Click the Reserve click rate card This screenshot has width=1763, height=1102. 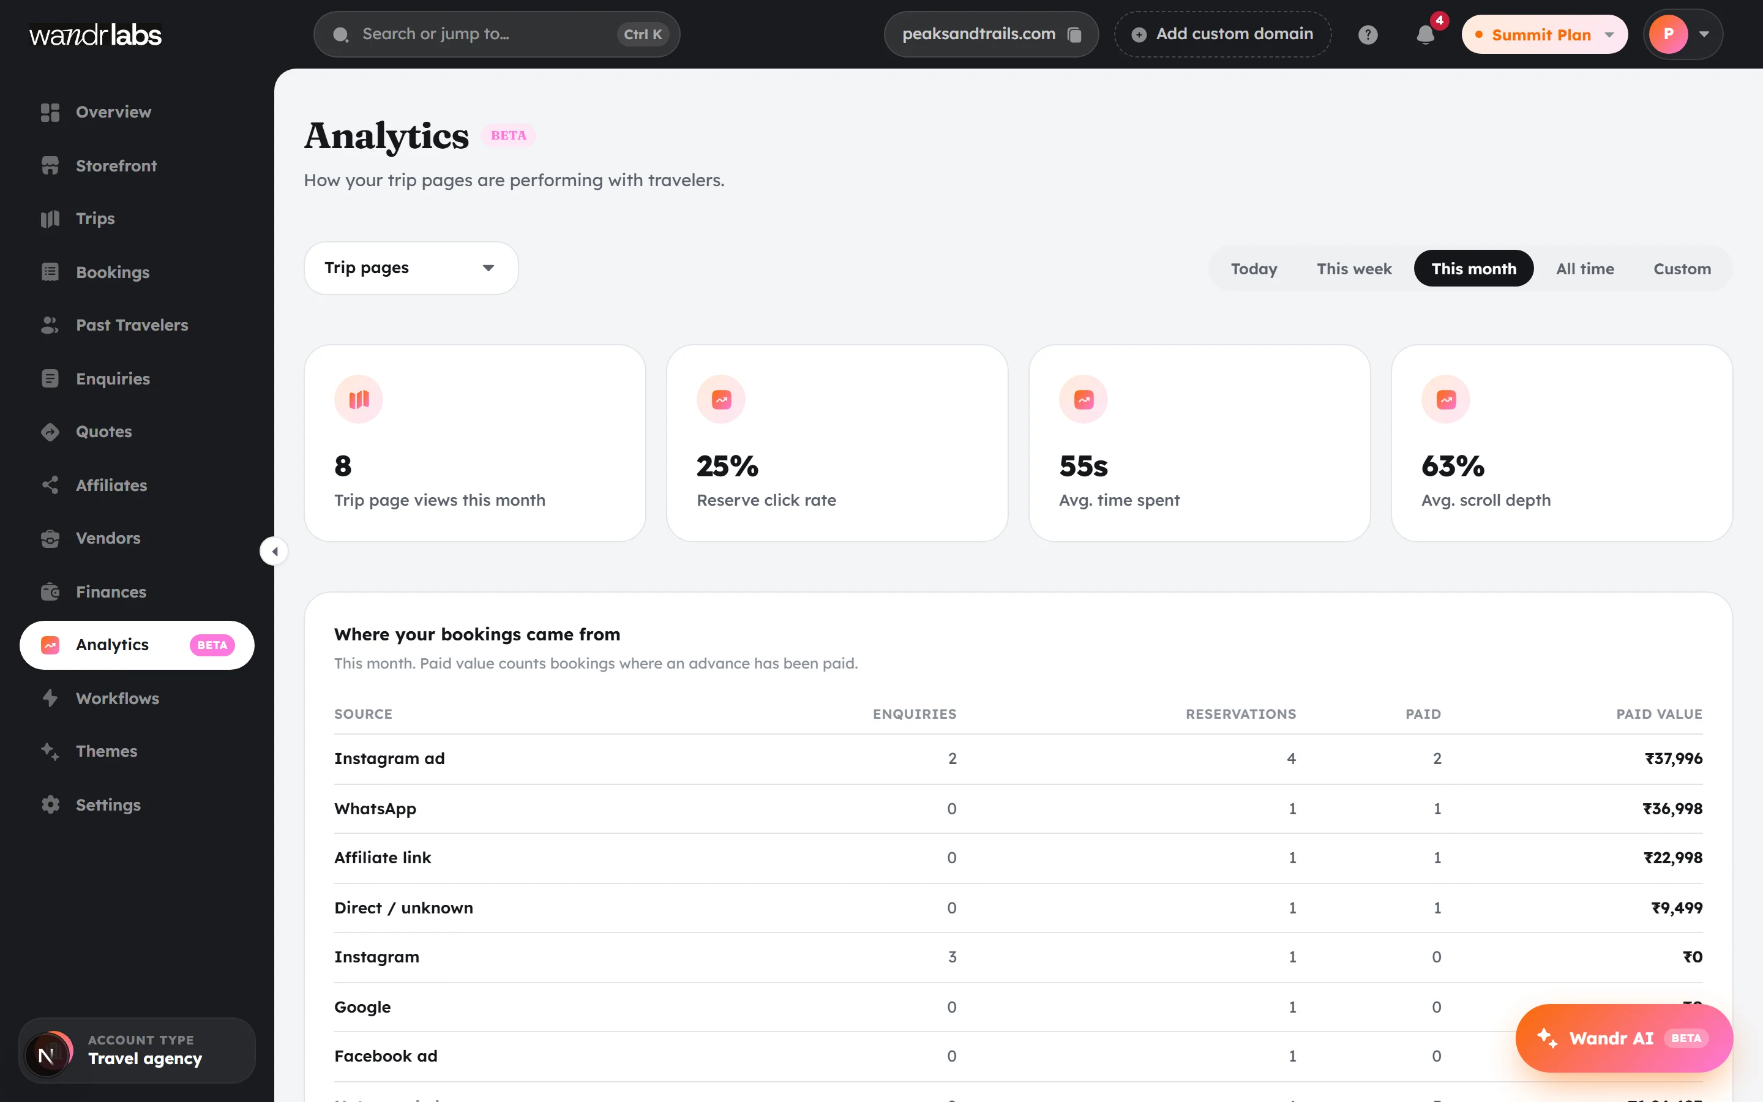pos(837,443)
